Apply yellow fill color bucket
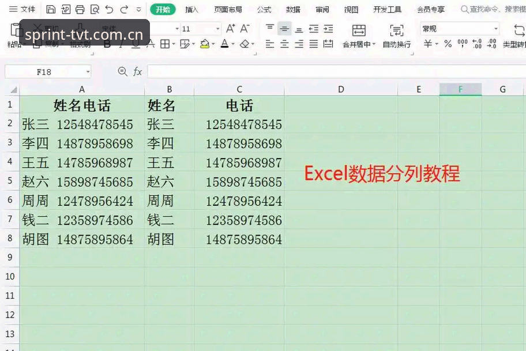The image size is (526, 351). point(205,44)
